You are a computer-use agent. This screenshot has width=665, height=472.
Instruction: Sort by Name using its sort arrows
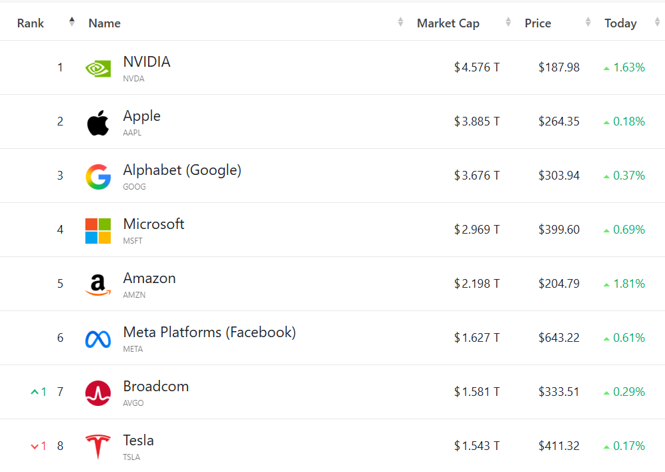tap(400, 23)
